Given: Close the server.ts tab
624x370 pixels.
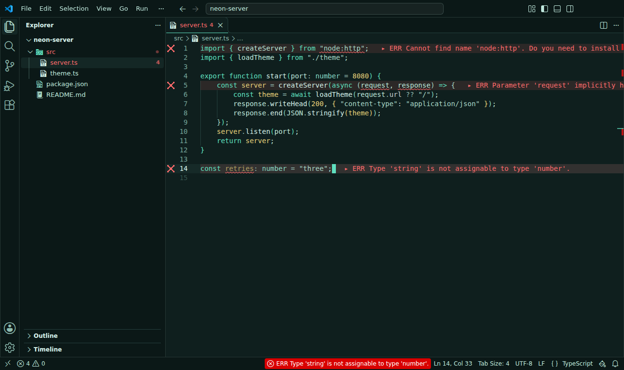Looking at the screenshot, I should [x=220, y=25].
